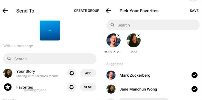
Task: Uncheck Jane Manchun Wong in Suggested list
Action: pos(194,89)
